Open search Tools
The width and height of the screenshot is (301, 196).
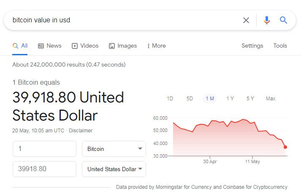280,46
